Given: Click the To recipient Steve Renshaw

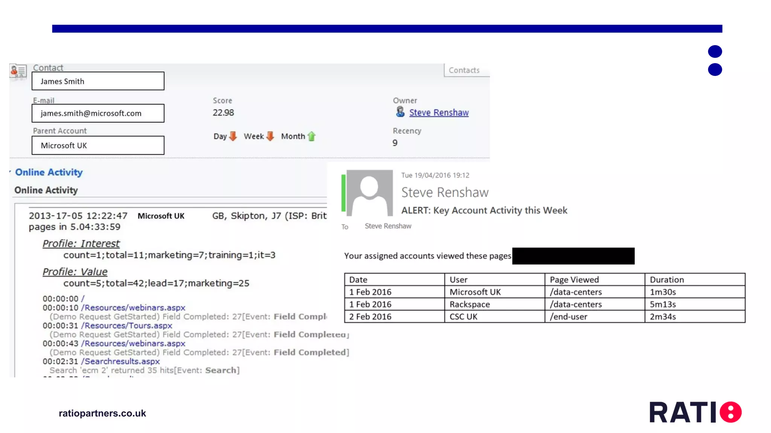Looking at the screenshot, I should click(x=388, y=226).
